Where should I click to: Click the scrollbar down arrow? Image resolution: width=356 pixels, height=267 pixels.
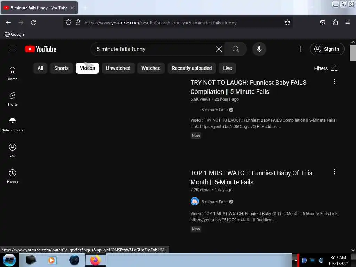[x=353, y=250]
